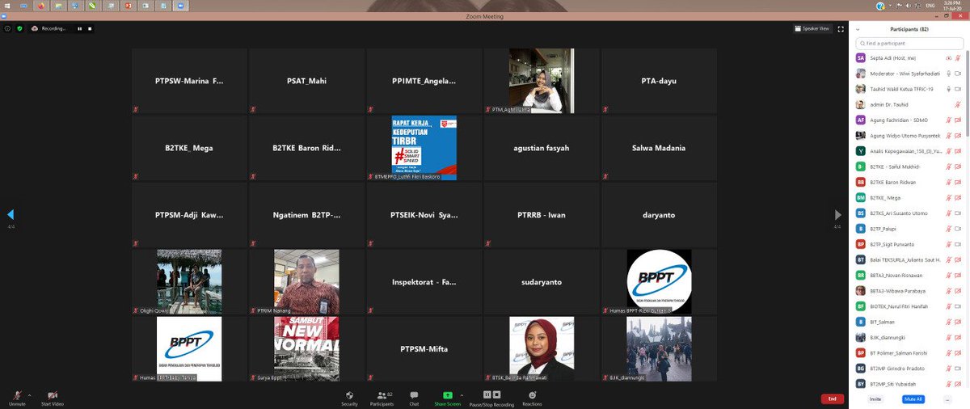Toggle video icon for Tauhid Wakil Ketua

tap(958, 89)
